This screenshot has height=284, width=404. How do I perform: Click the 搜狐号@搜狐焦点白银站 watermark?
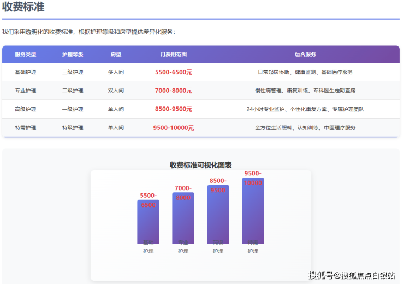pyautogui.click(x=352, y=275)
